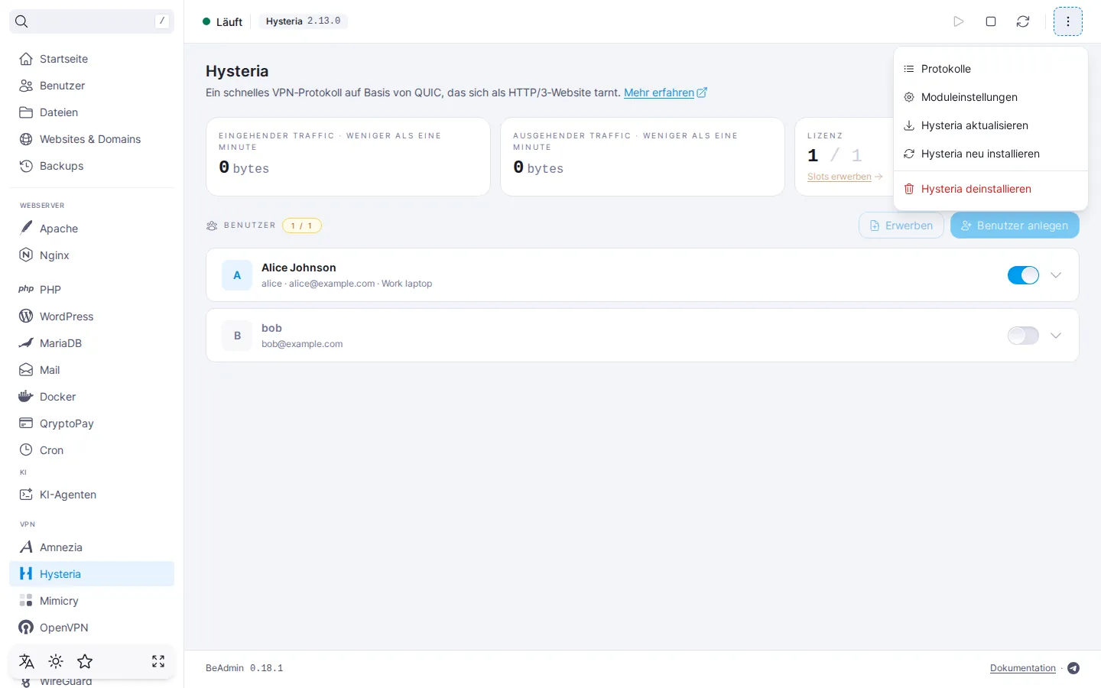Screen dimensions: 1101x688
Task: Open Backups in the sidebar
Action: pos(92,166)
